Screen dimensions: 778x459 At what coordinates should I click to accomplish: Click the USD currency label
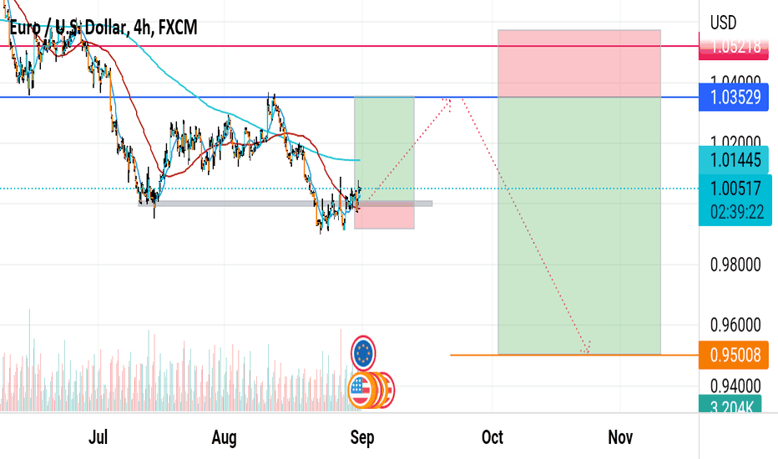724,23
